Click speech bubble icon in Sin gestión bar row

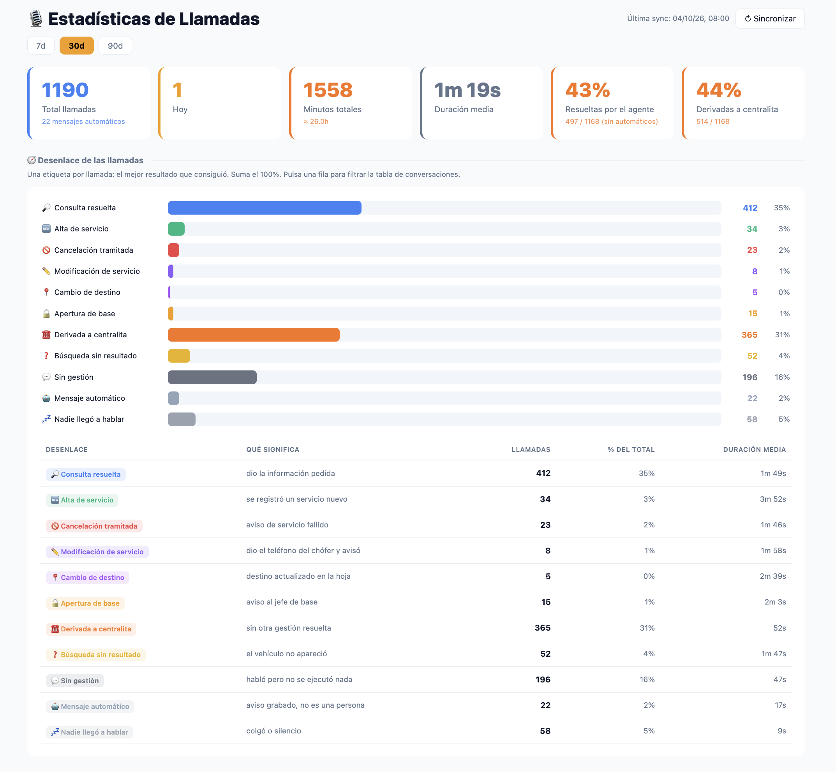[46, 377]
